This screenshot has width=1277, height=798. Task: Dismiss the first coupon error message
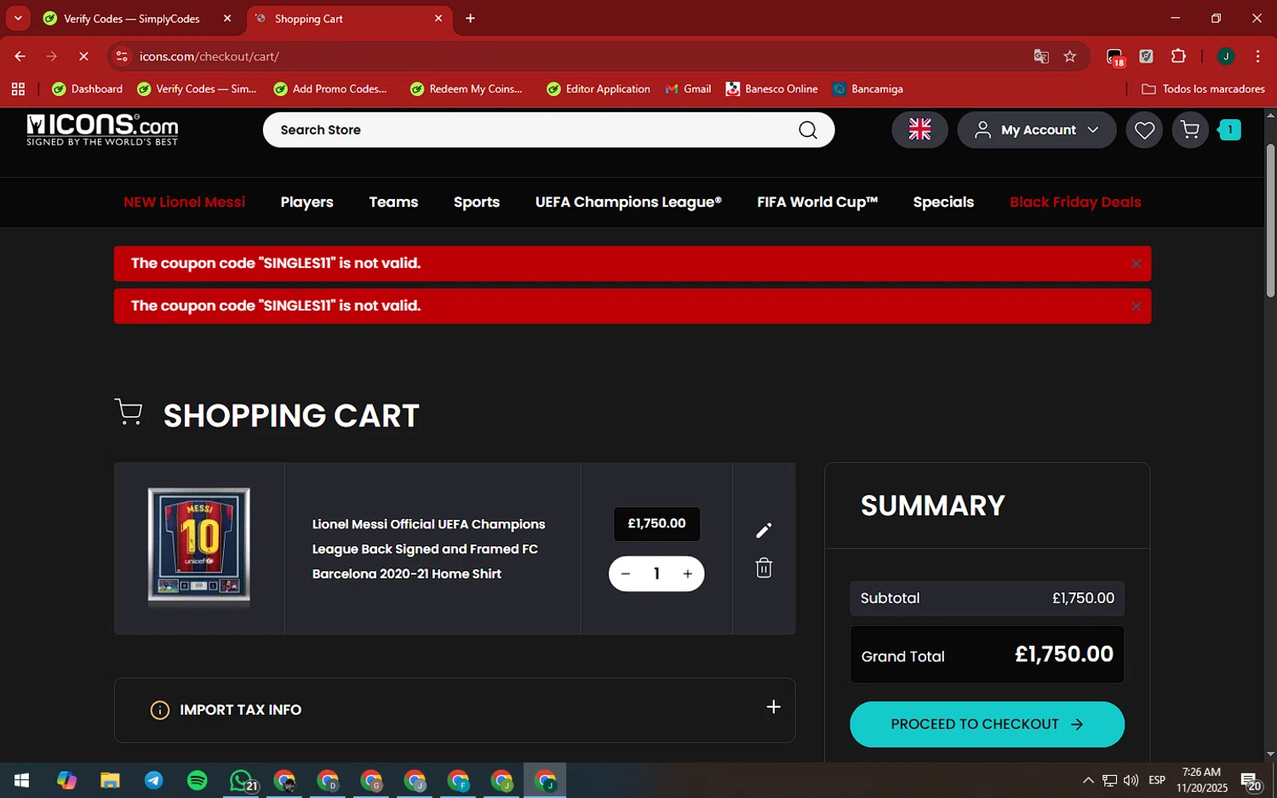[x=1136, y=264]
